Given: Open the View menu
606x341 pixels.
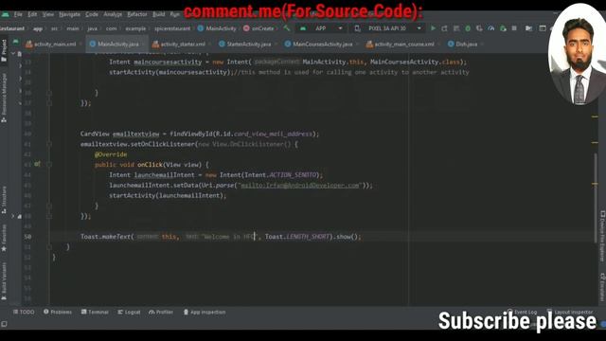Looking at the screenshot, I should tap(48, 14).
